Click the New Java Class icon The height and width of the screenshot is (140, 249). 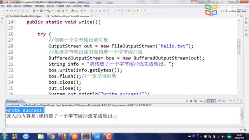[x=63, y=11]
